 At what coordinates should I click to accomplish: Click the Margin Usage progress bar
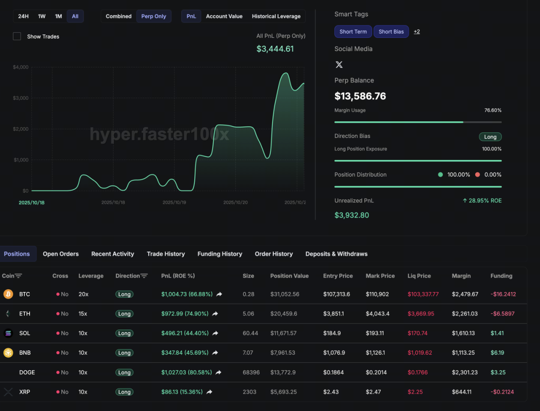(x=417, y=122)
